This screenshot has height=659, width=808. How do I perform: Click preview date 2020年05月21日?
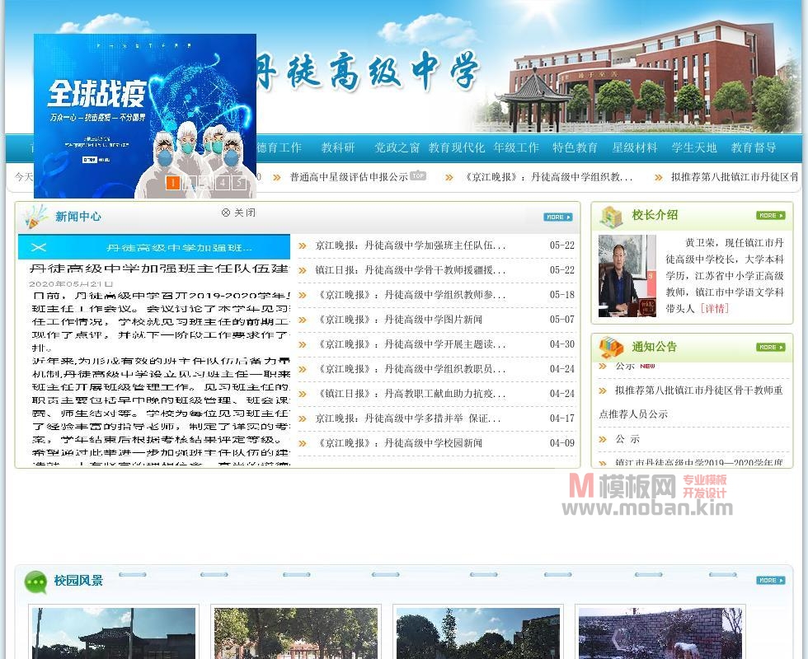click(x=71, y=283)
